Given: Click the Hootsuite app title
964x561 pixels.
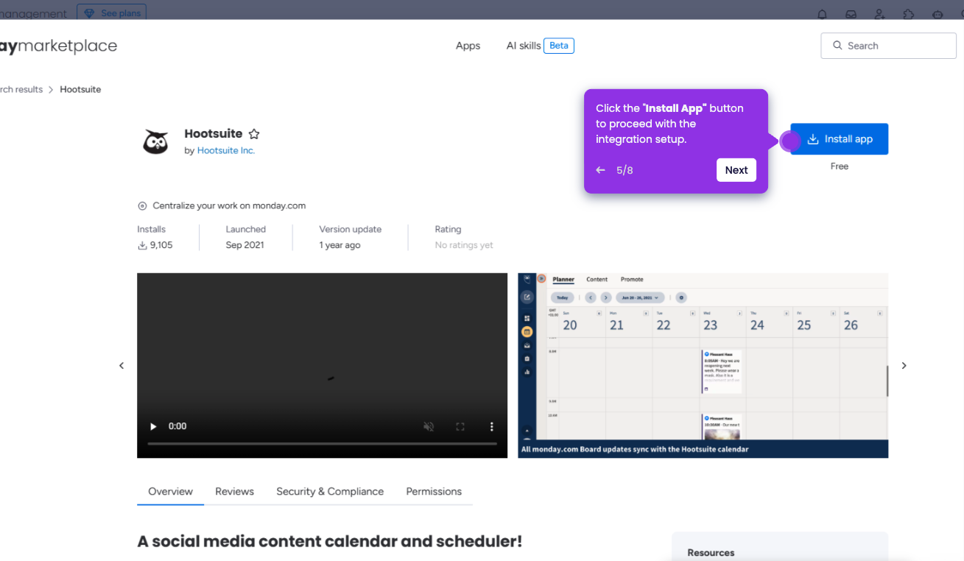Looking at the screenshot, I should click(214, 134).
